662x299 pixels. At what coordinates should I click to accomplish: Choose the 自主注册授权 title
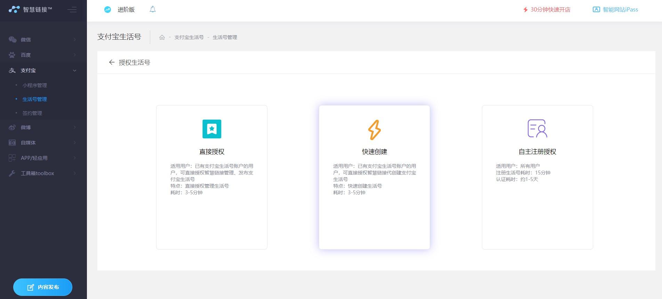(x=538, y=152)
